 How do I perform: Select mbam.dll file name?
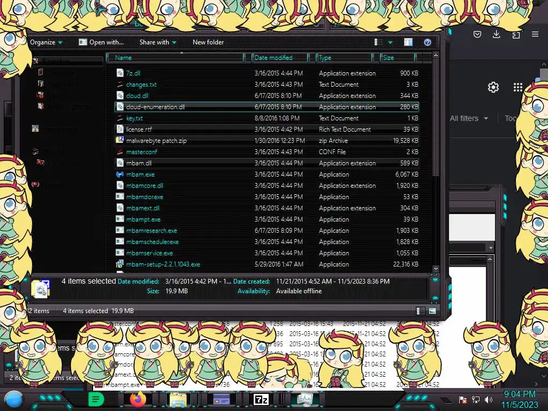pos(139,163)
